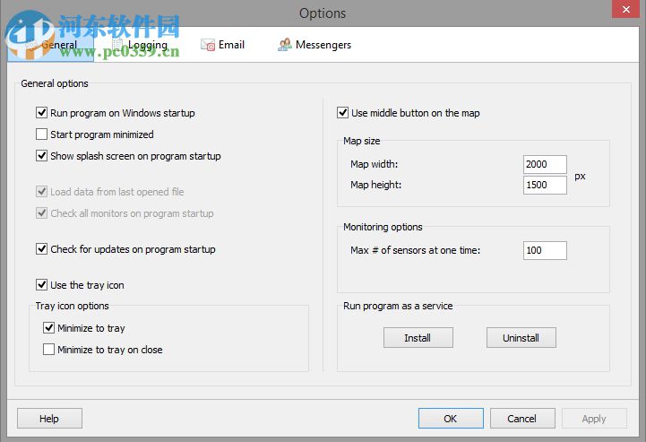The height and width of the screenshot is (442, 646).
Task: Click the Messengers people icon
Action: click(284, 45)
